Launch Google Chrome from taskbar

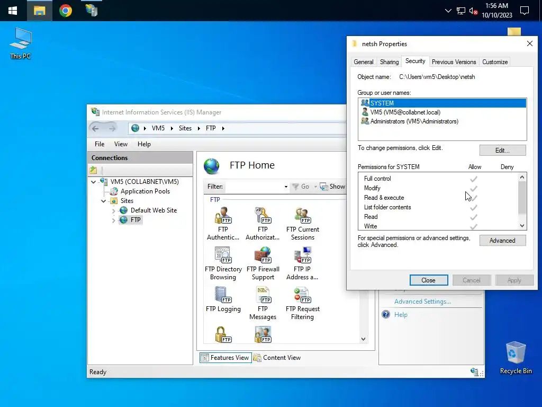coord(65,11)
